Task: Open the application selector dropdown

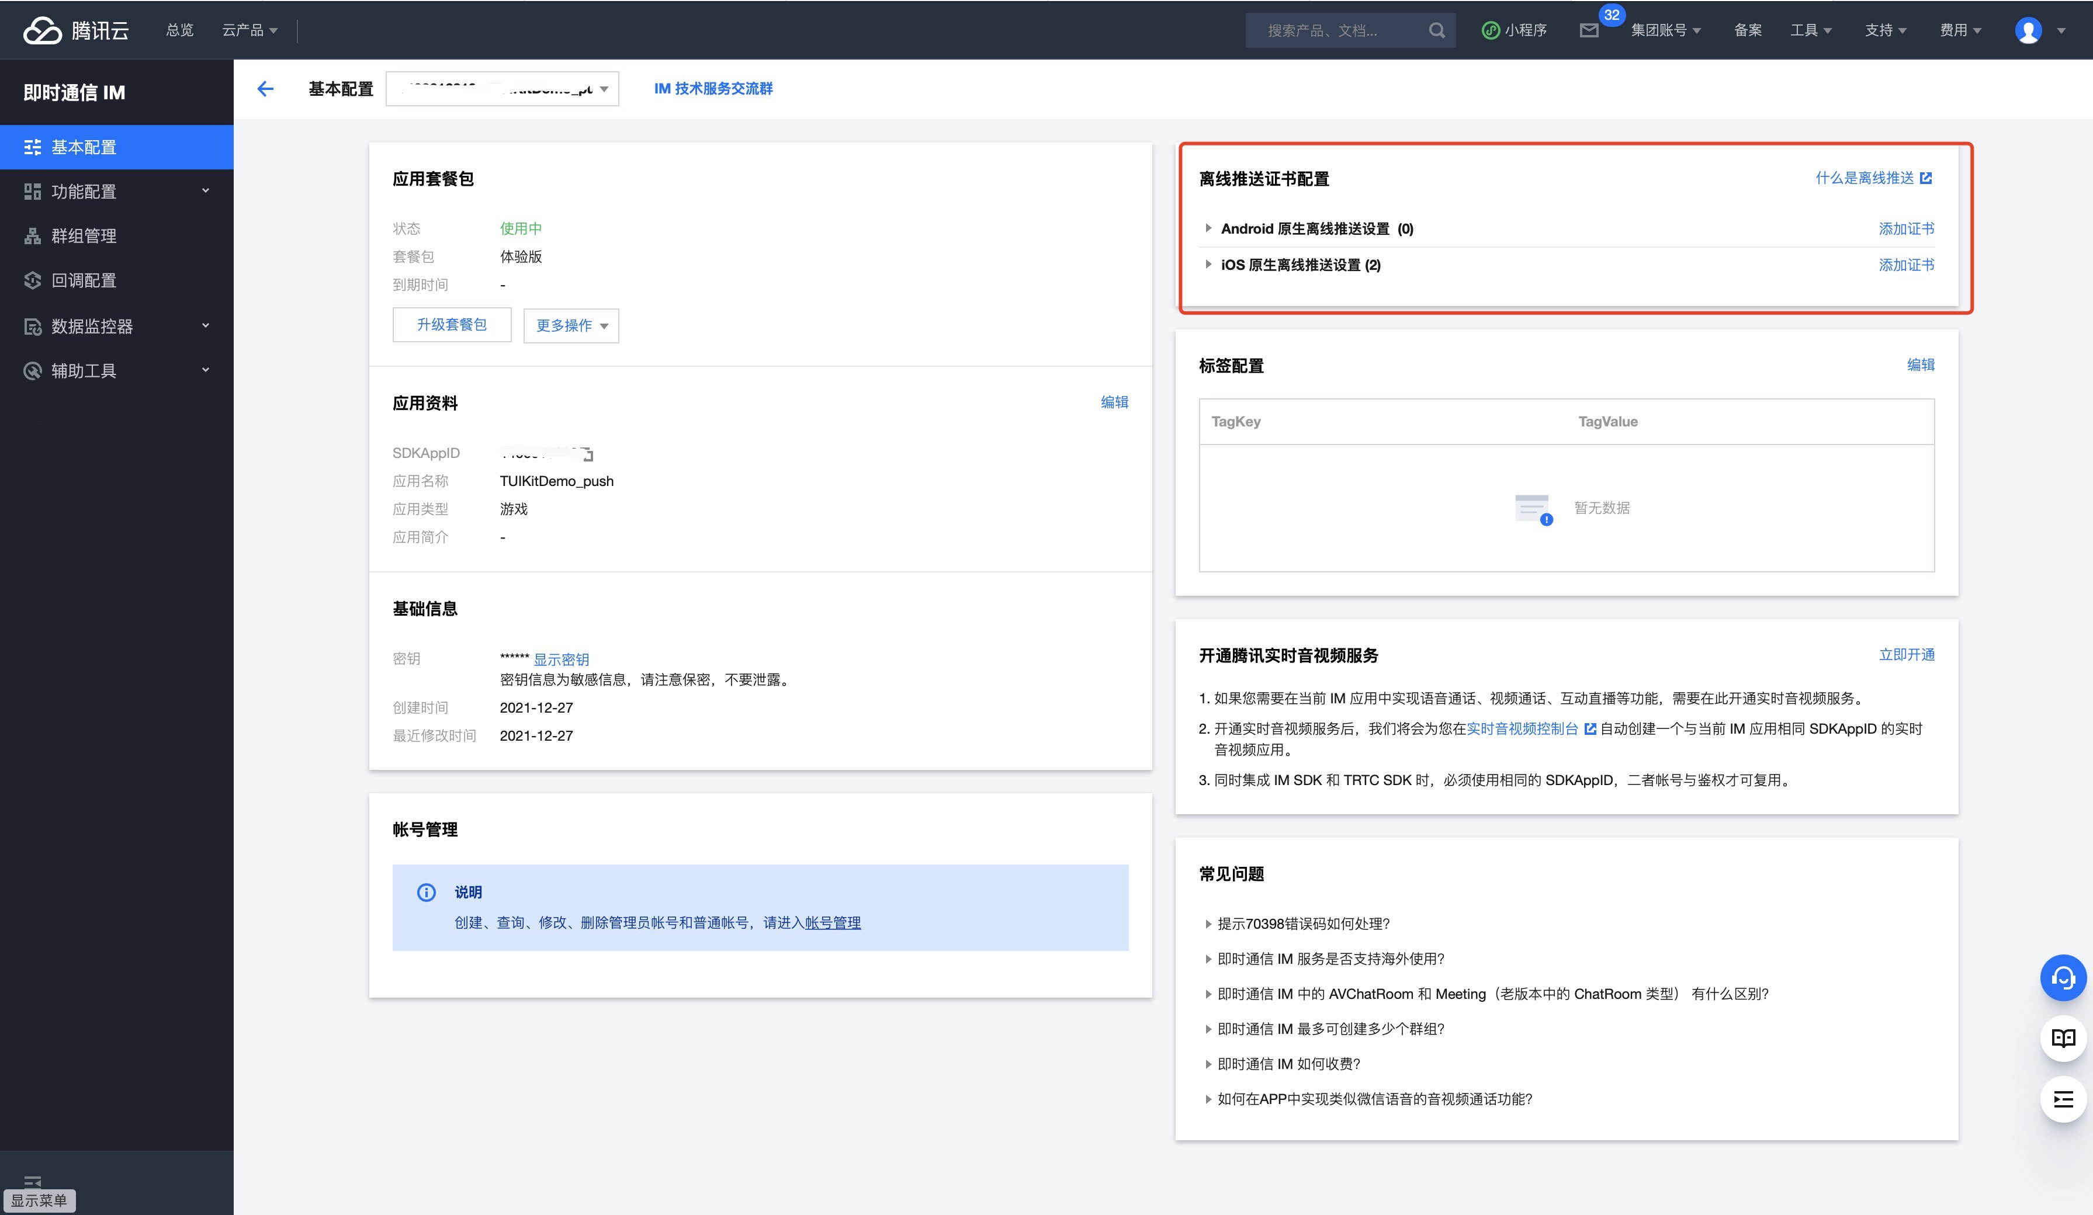Action: 502,89
